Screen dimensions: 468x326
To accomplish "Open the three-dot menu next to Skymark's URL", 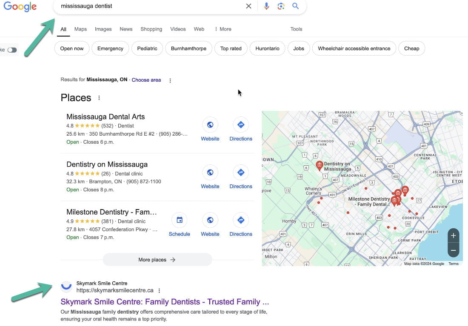I will [159, 290].
